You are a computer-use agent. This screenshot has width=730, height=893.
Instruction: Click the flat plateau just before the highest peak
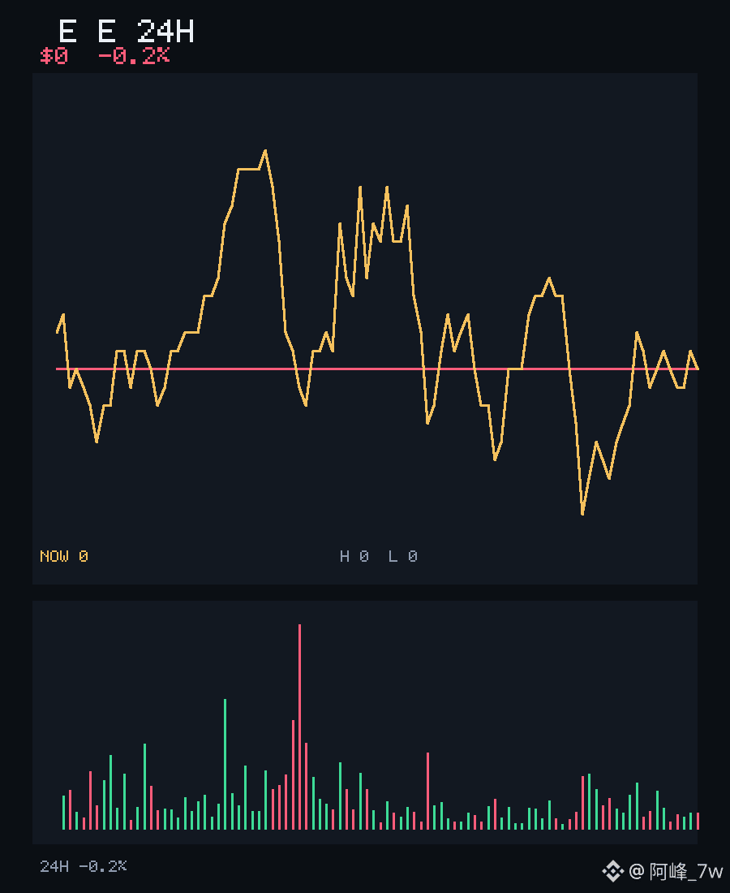tap(249, 169)
